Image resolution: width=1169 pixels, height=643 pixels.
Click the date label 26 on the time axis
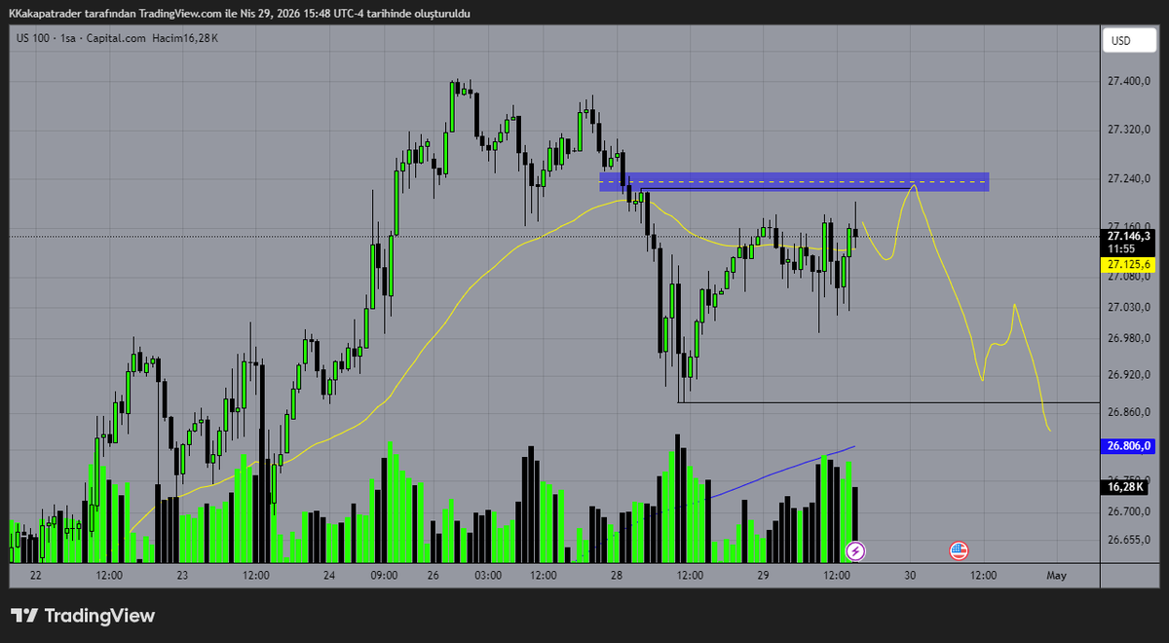[x=434, y=576]
